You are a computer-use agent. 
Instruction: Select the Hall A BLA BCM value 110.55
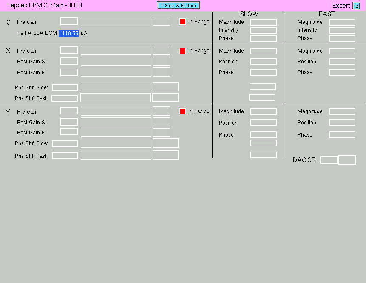[68, 34]
